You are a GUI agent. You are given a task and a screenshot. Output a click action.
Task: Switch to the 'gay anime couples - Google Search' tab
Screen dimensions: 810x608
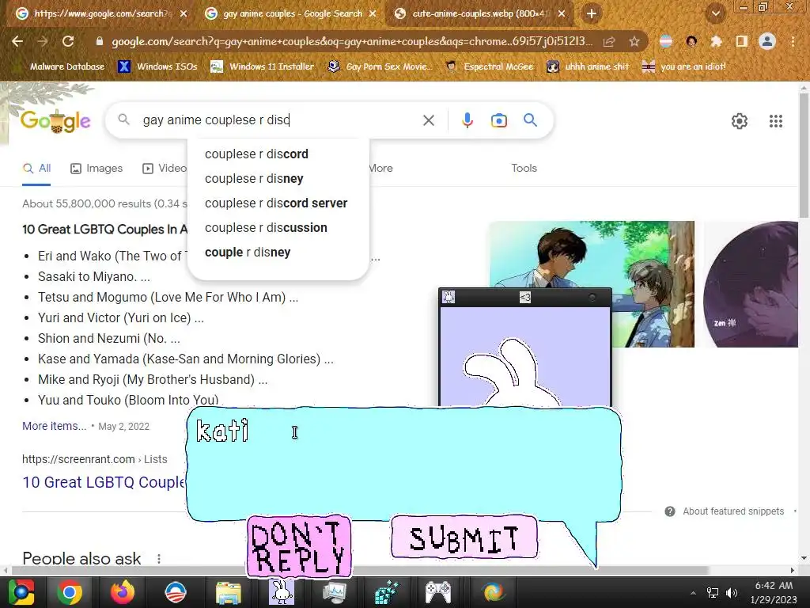click(291, 13)
